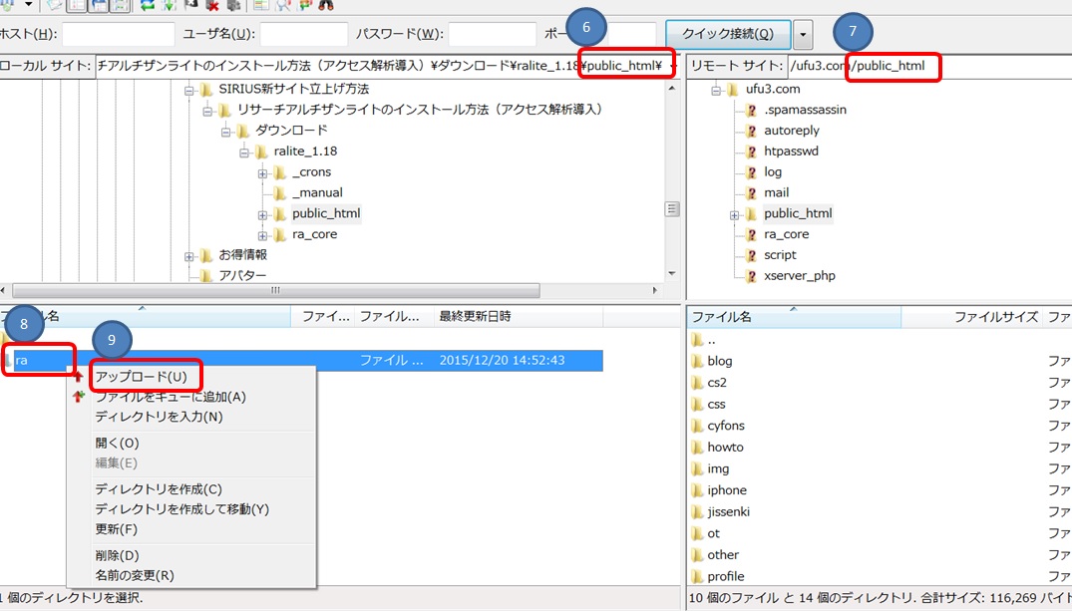The width and height of the screenshot is (1072, 611).
Task: Click the red X disconnect toolbar icon
Action: click(211, 5)
